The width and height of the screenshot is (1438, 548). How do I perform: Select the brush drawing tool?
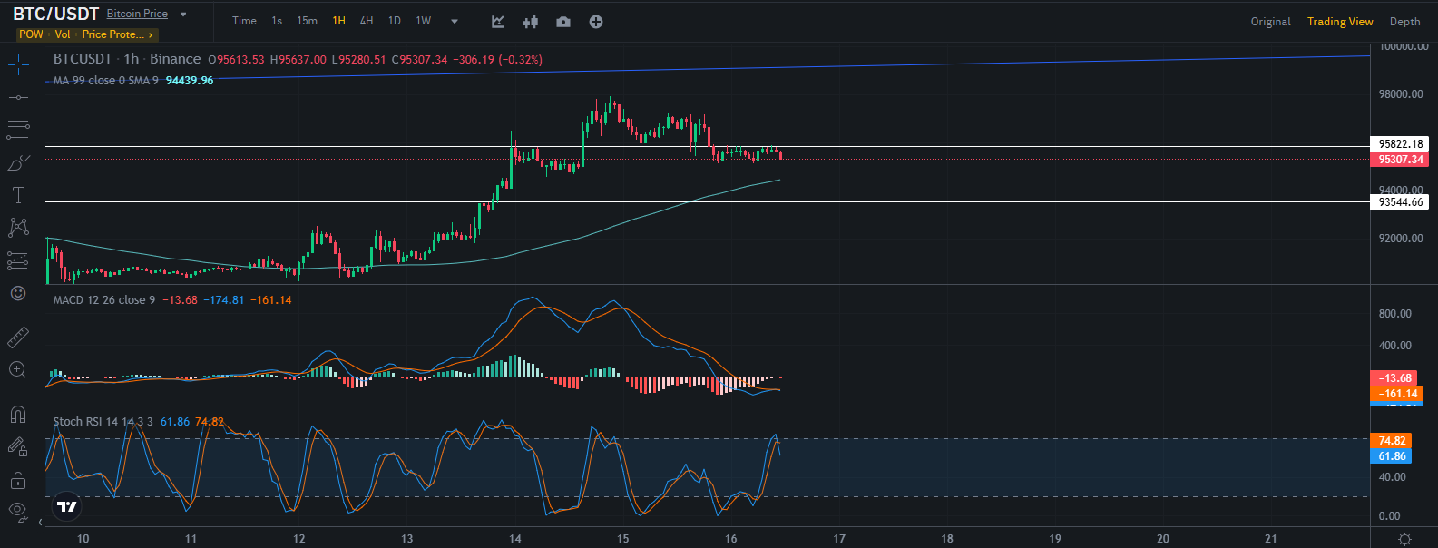click(x=18, y=163)
